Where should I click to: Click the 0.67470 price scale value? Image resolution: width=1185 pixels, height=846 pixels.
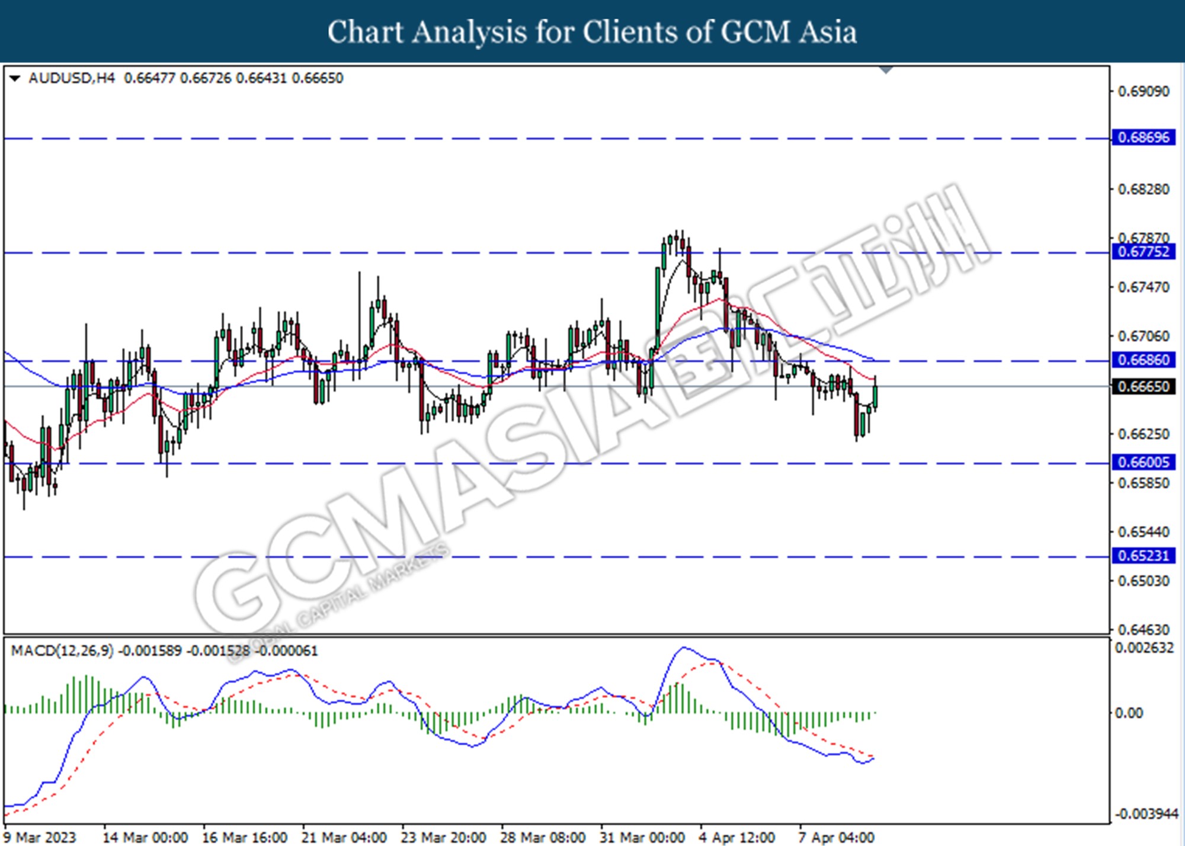click(x=1144, y=287)
